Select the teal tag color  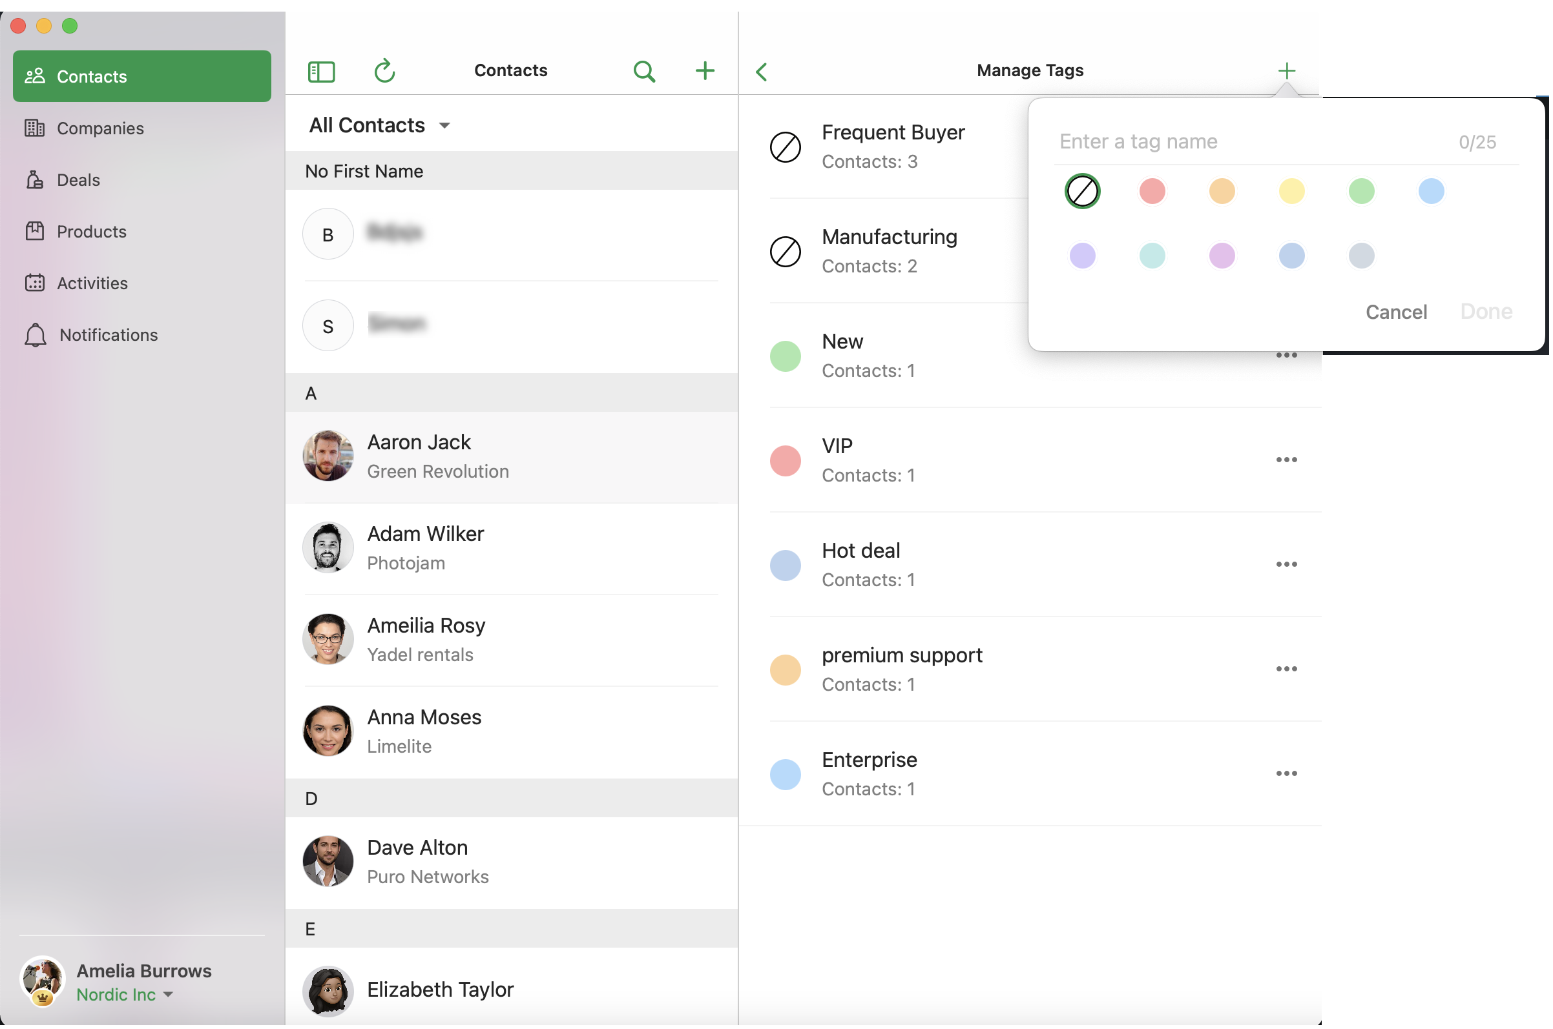[1152, 255]
